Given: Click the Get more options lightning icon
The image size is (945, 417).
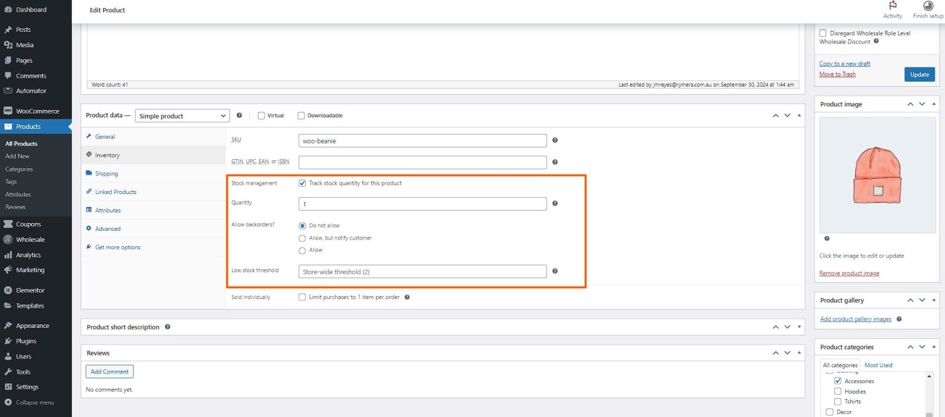Looking at the screenshot, I should tap(90, 247).
